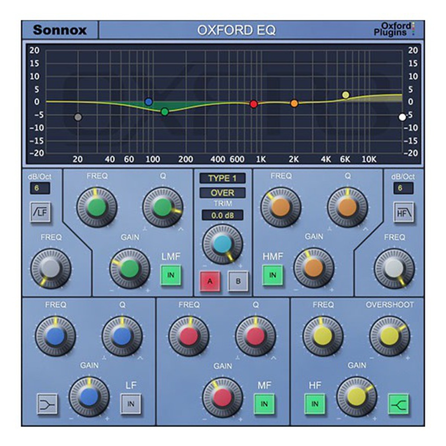Image resolution: width=446 pixels, height=446 pixels.
Task: Select the blue LF node on graph
Action: [149, 102]
